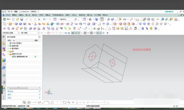Image resolution: width=184 pixels, height=110 pixels.
Task: Collapse the Model History folder node
Action: (x=8, y=54)
